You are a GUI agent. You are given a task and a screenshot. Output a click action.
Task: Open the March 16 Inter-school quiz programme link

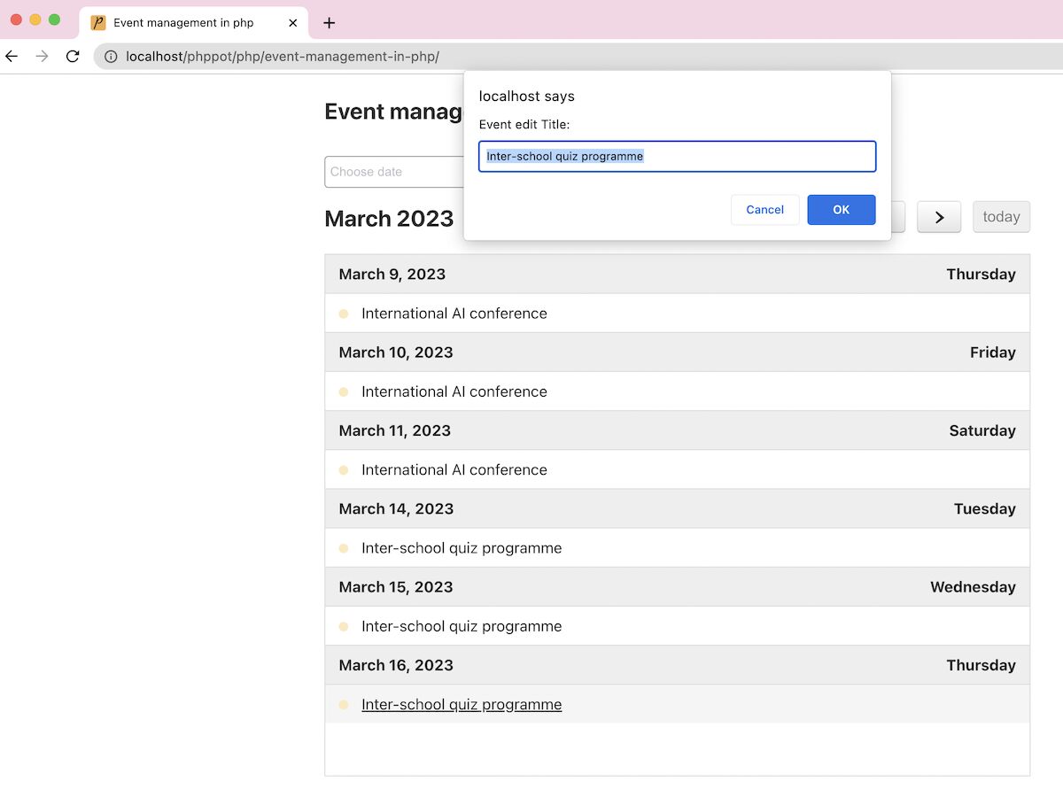coord(461,705)
